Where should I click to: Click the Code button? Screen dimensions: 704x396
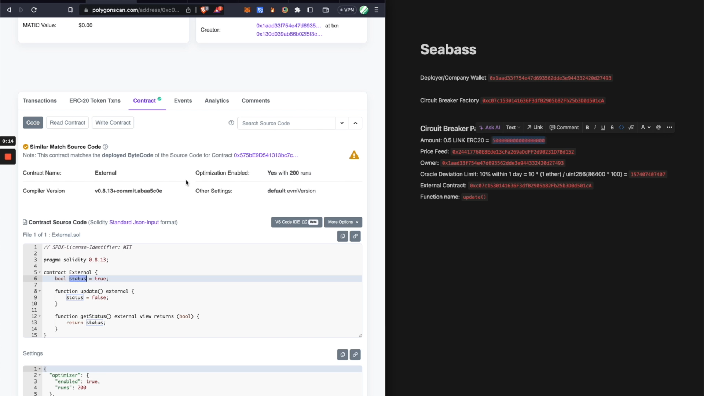(33, 122)
